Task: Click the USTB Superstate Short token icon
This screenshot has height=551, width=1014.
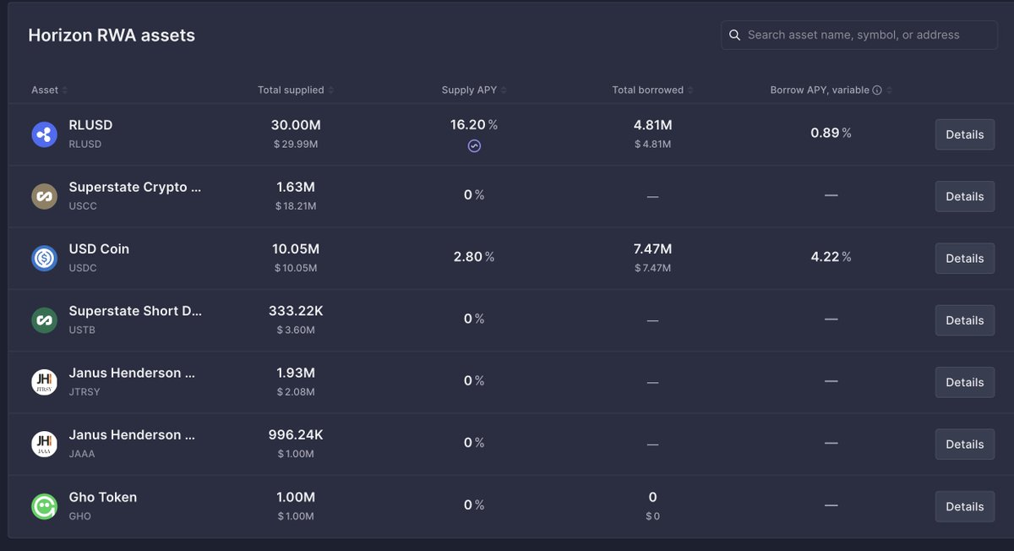Action: [x=44, y=320]
